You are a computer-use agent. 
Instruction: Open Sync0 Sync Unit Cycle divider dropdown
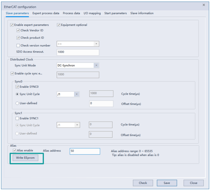pyautogui.click(x=76, y=94)
